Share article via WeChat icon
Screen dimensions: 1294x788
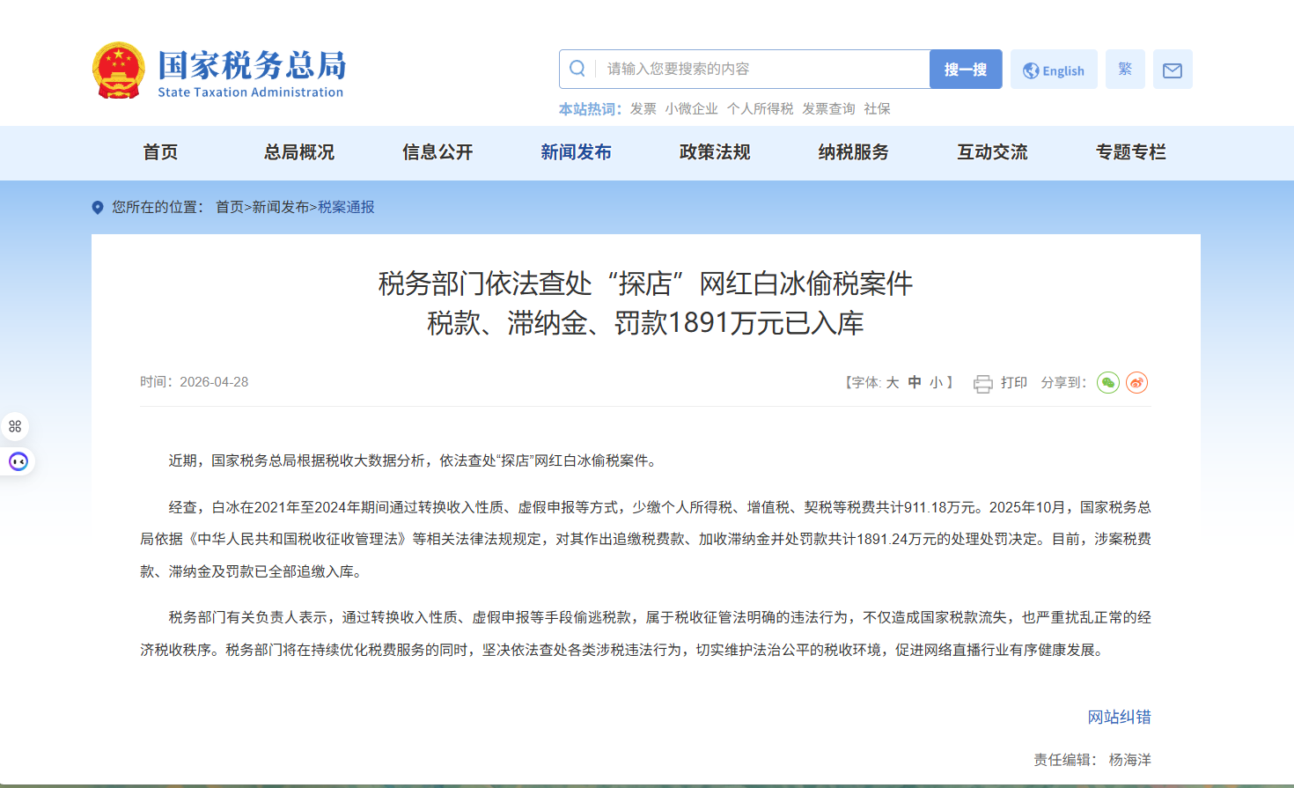[x=1107, y=383]
